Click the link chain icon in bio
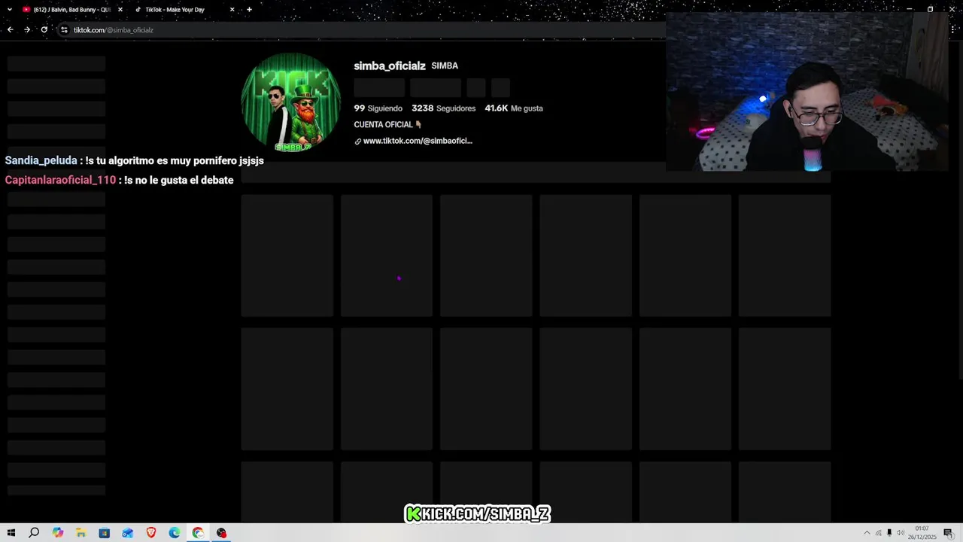Image resolution: width=963 pixels, height=542 pixels. pyautogui.click(x=358, y=142)
